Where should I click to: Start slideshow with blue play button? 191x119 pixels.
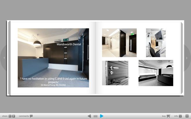click(102, 116)
